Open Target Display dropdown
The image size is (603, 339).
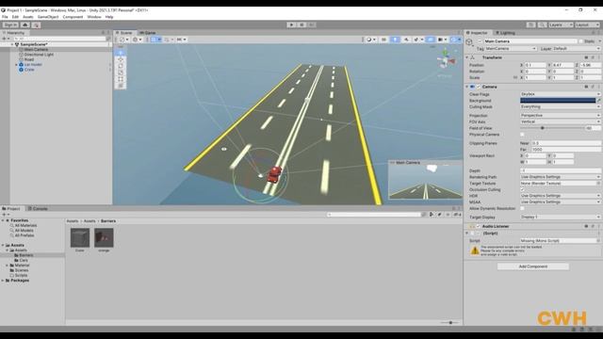[560, 218]
